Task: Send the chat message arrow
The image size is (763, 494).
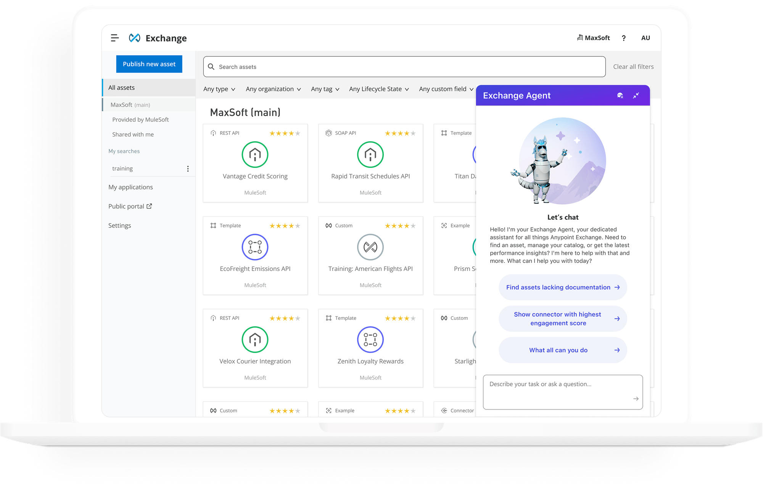Action: pos(636,399)
